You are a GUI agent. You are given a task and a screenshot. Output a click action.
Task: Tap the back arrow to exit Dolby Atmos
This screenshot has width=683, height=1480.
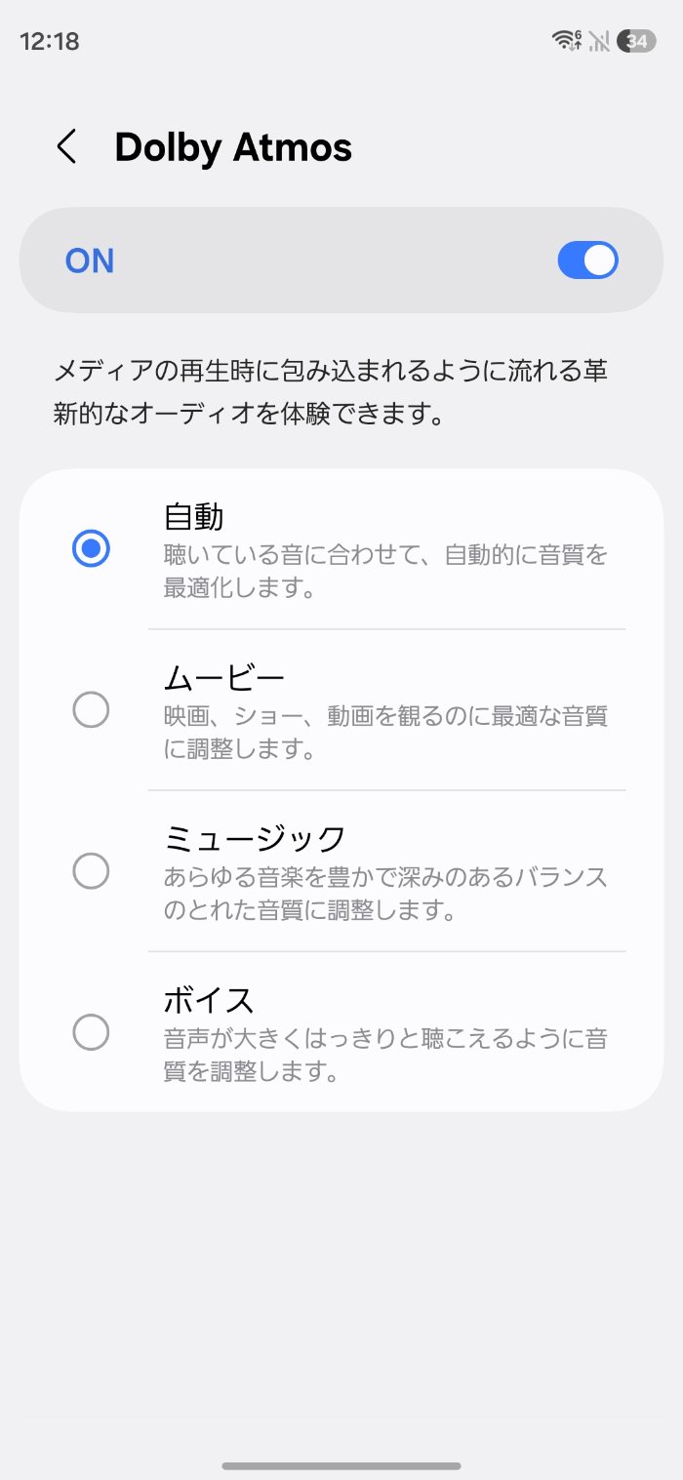65,147
